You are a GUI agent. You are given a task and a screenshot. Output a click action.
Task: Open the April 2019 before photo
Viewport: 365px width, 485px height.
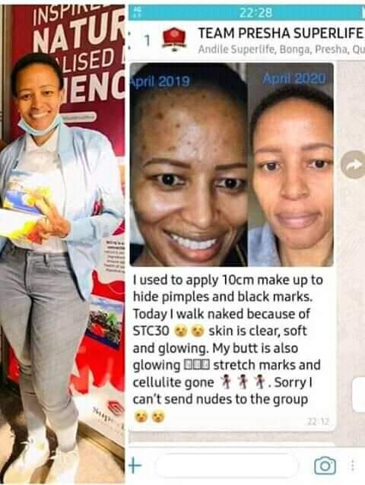pyautogui.click(x=189, y=164)
